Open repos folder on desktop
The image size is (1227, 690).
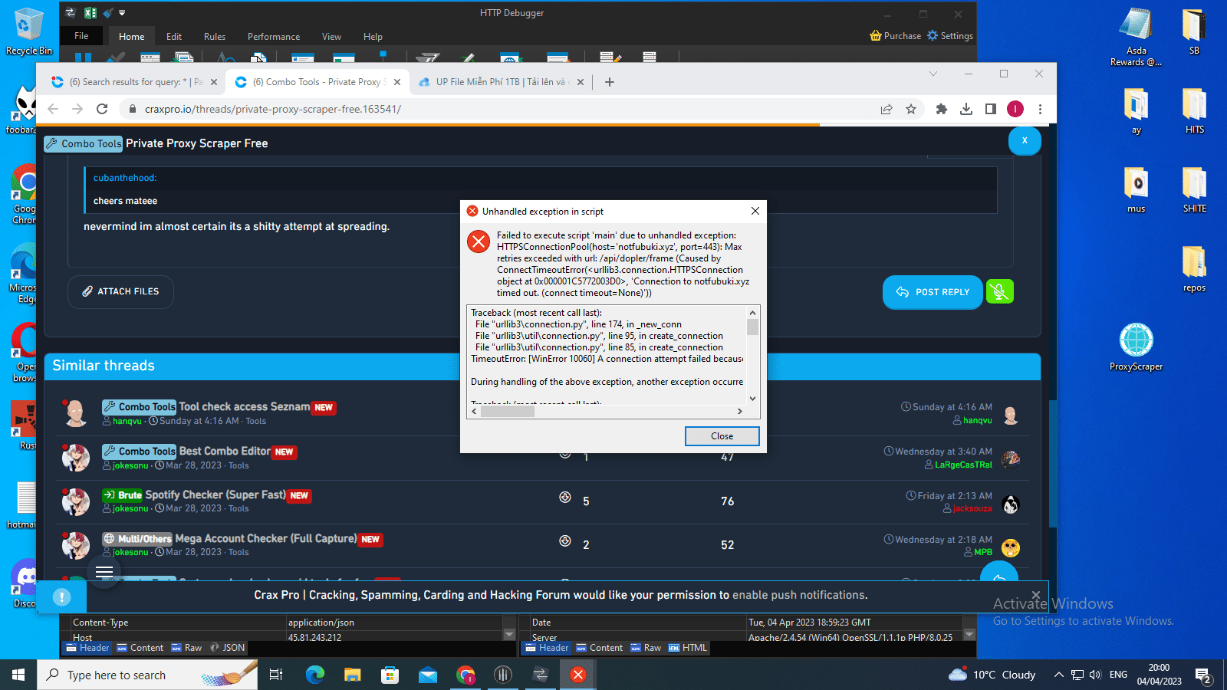(x=1194, y=268)
